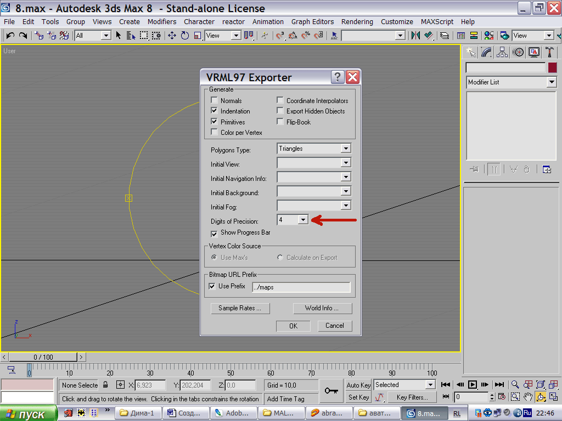The image size is (562, 421).
Task: Select the Arc Rotate viewport tool
Action: (541, 397)
